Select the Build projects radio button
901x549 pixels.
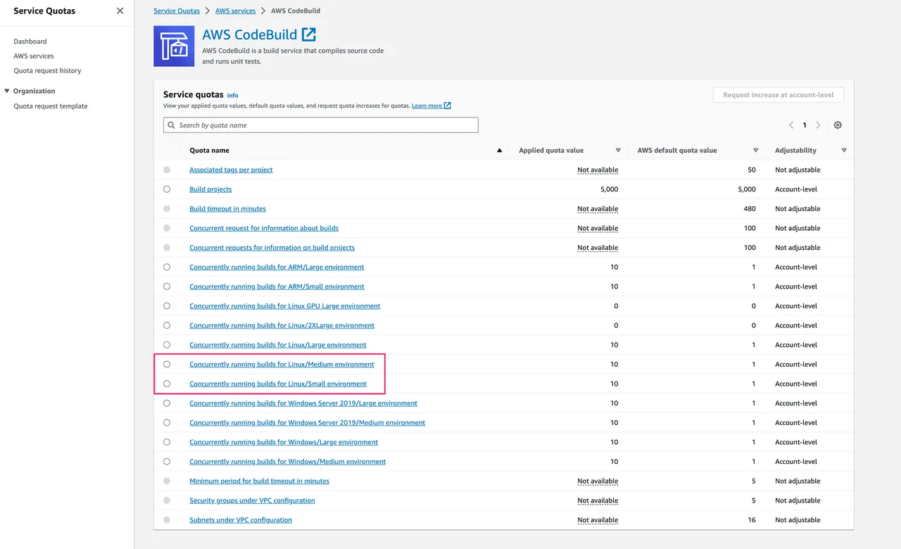167,189
